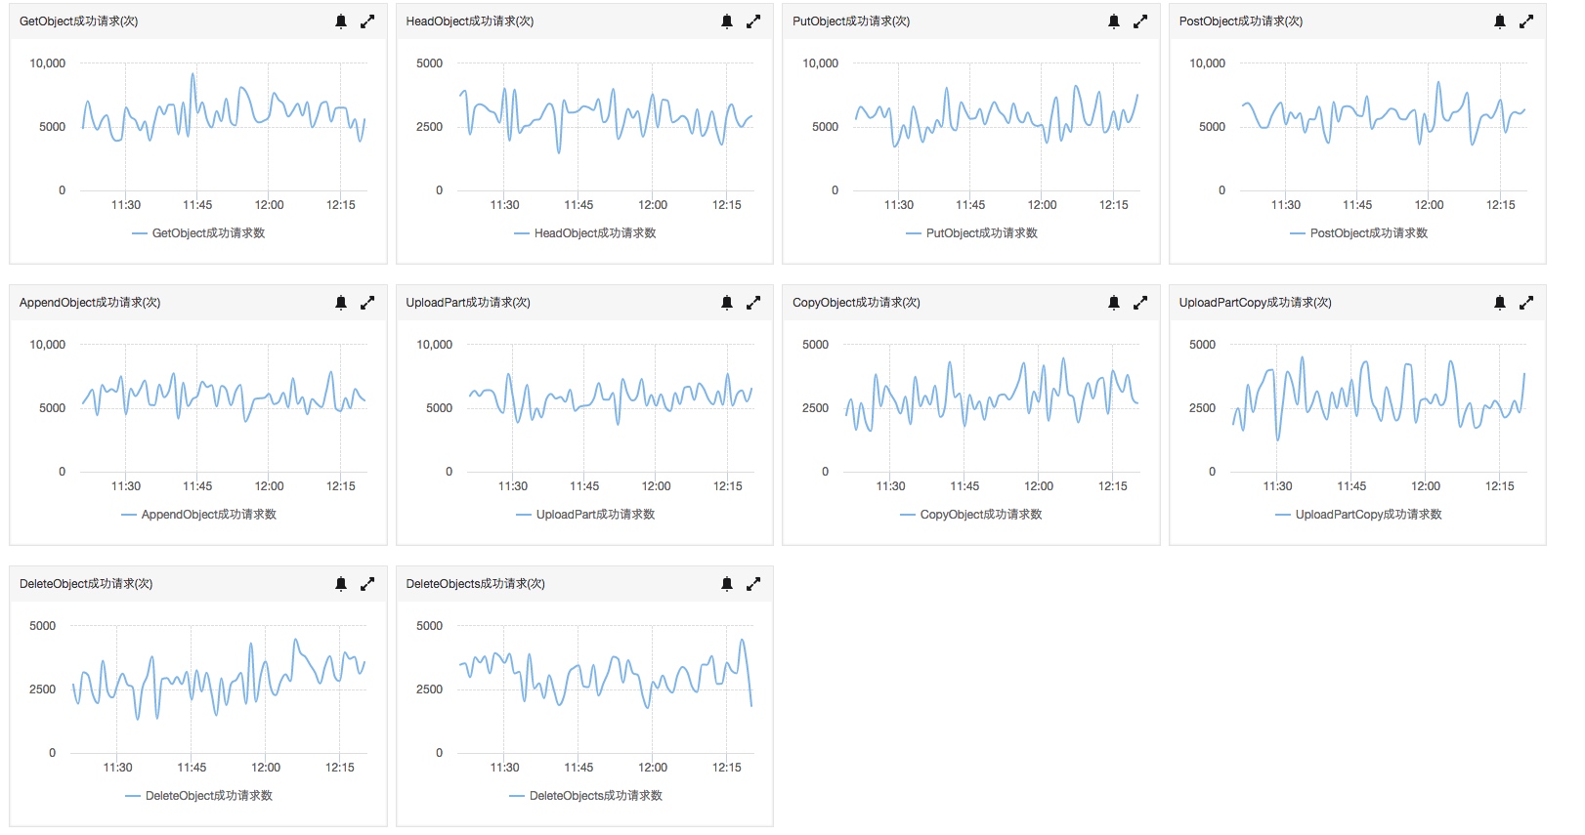Toggle CopyObject成功请求数 legend series
This screenshot has width=1585, height=835.
coord(971,515)
